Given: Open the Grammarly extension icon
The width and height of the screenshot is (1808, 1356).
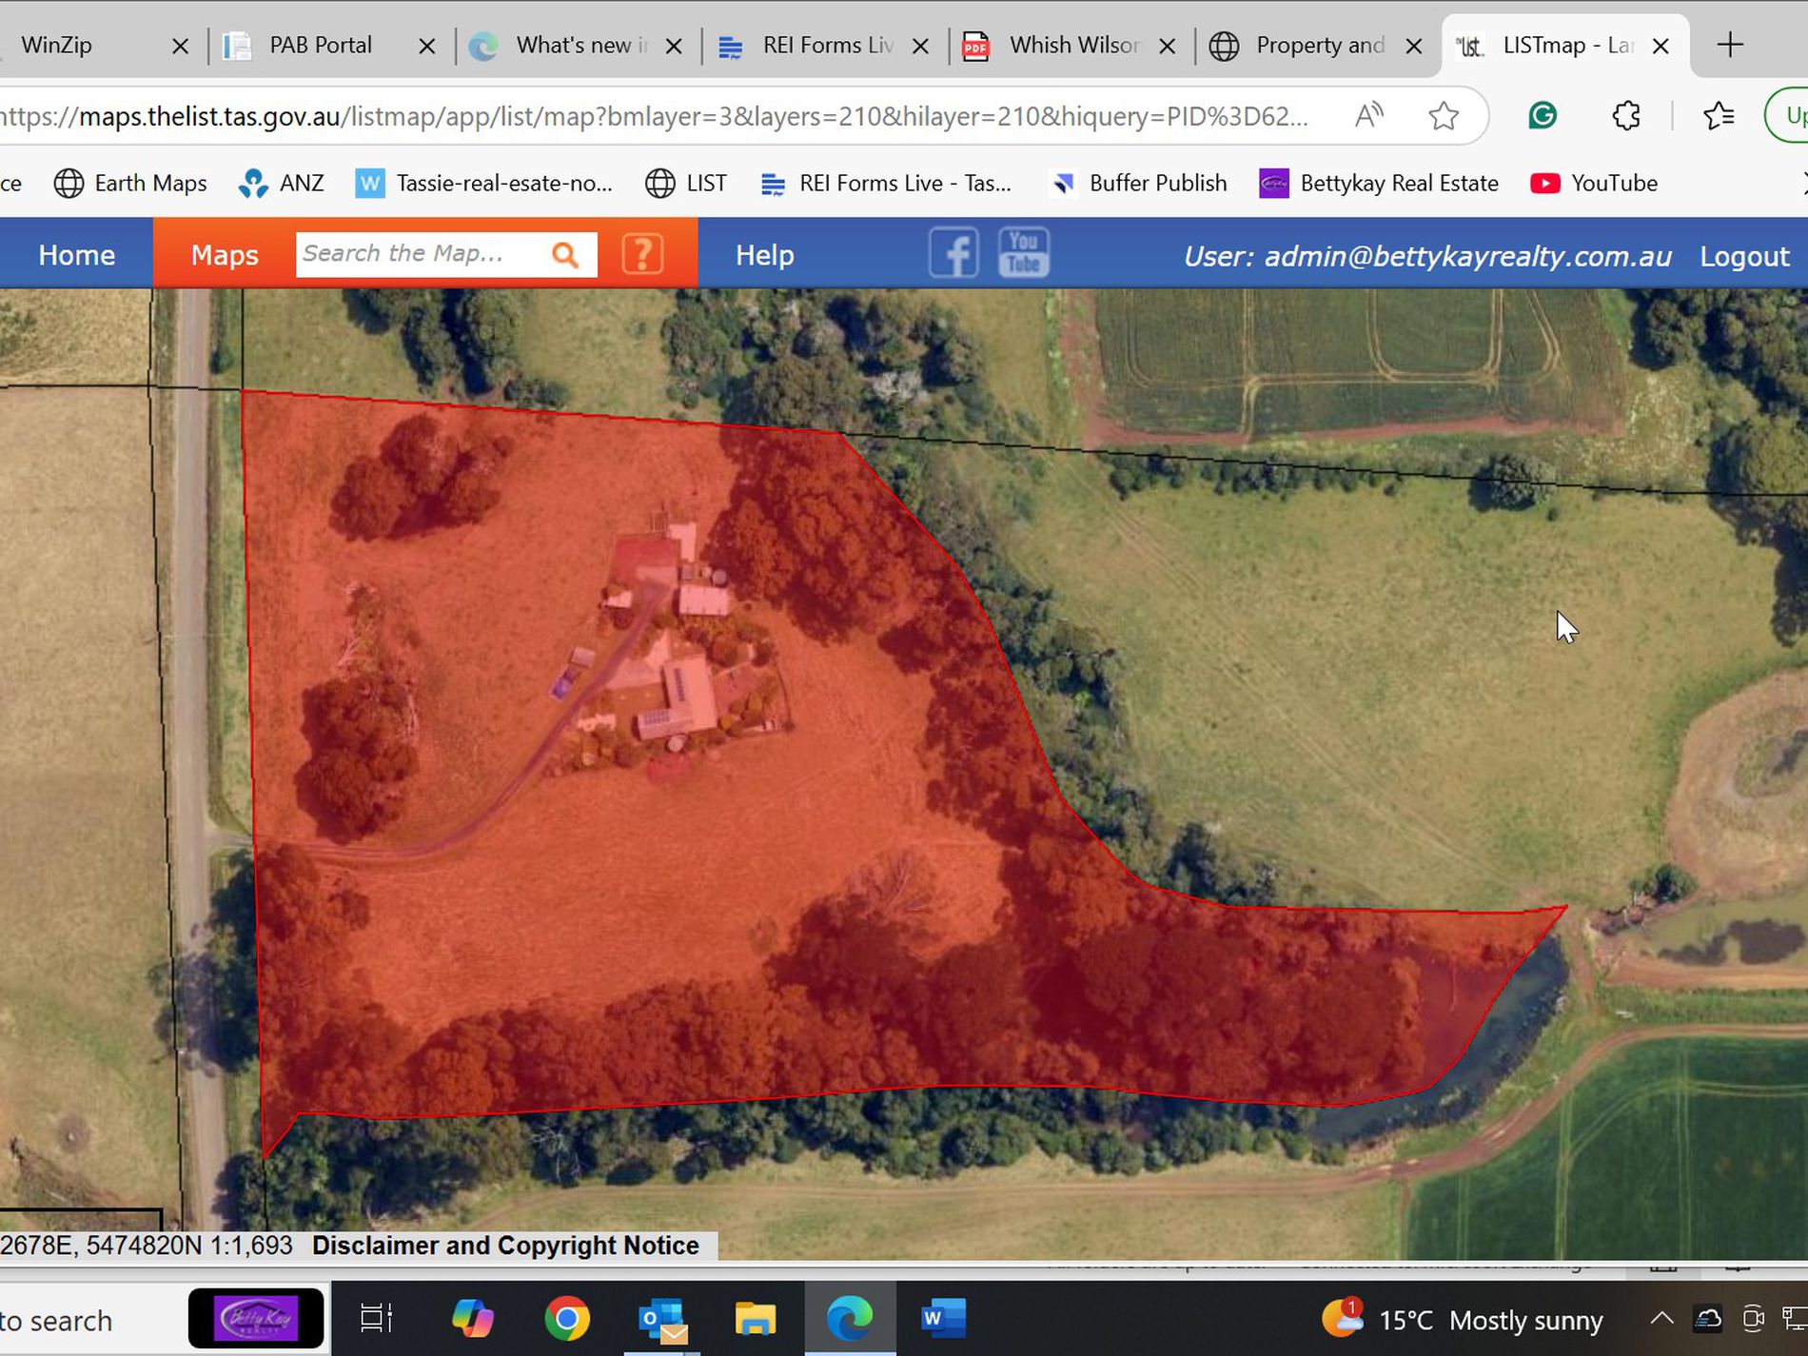Looking at the screenshot, I should point(1543,116).
